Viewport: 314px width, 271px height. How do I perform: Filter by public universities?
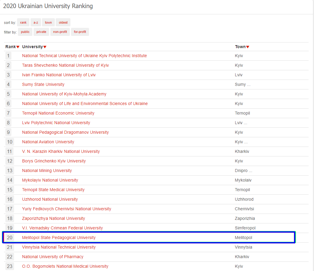(25, 32)
